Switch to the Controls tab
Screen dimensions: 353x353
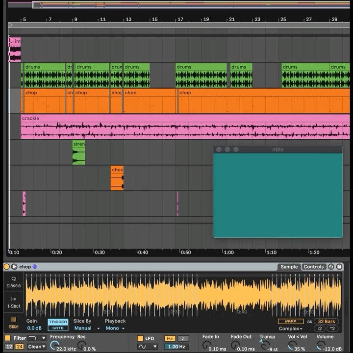(x=313, y=267)
